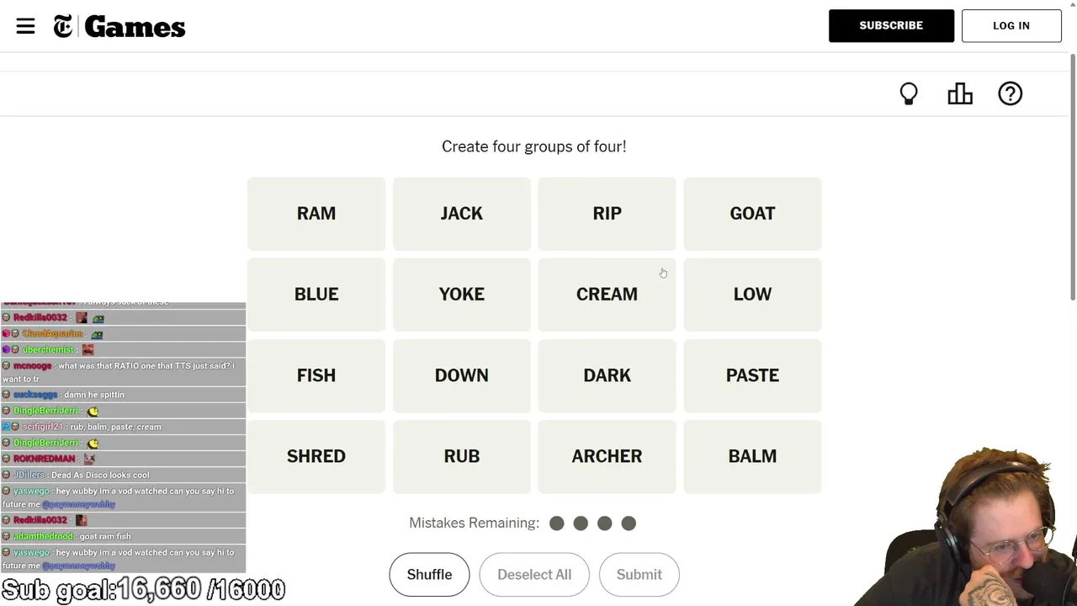Open the hamburger navigation menu
This screenshot has width=1077, height=606.
pos(25,26)
